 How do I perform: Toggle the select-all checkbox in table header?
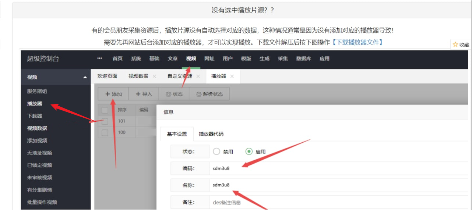pyautogui.click(x=105, y=110)
